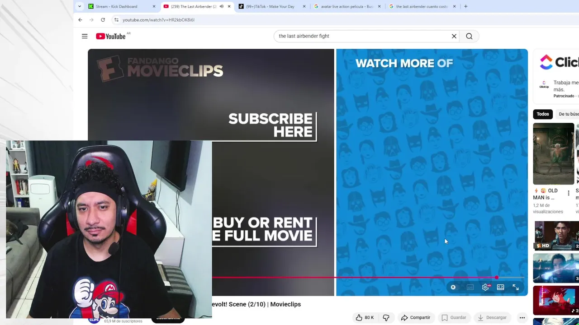Dislike the video with thumbs down
This screenshot has width=579, height=325.
[x=386, y=317]
